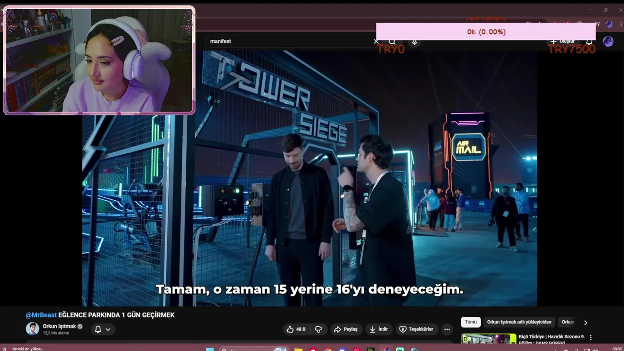Open the taskbar clock showing 03:35
This screenshot has height=351, width=624.
tap(617, 349)
